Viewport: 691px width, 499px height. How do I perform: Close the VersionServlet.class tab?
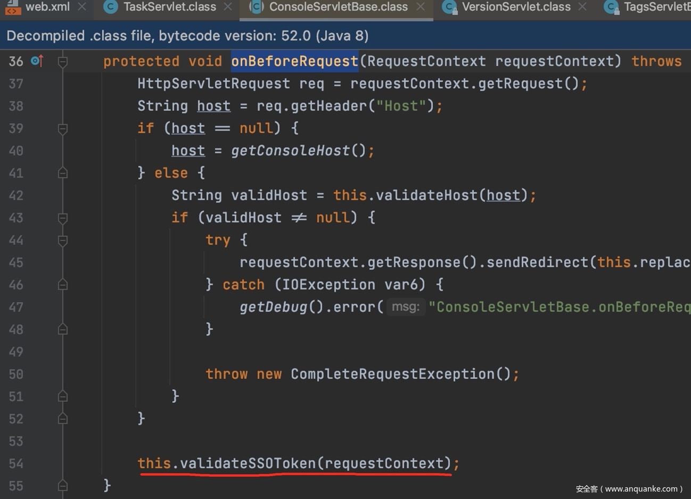(x=582, y=7)
